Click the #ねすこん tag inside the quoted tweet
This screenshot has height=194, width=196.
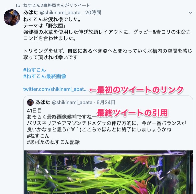click(38, 136)
